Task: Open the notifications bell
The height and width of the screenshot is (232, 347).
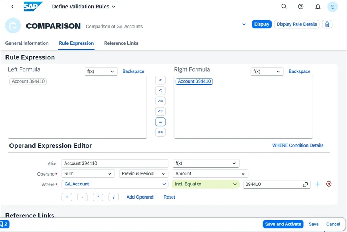Action: click(318, 7)
